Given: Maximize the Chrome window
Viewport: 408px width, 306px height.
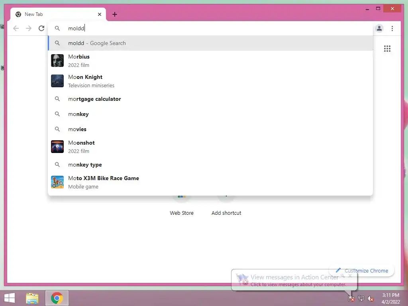Looking at the screenshot, I should point(378,9).
